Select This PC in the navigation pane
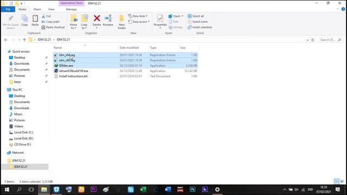The width and height of the screenshot is (347, 195). 17,90
